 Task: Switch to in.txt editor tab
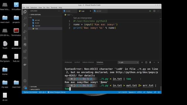[x=70, y=11]
